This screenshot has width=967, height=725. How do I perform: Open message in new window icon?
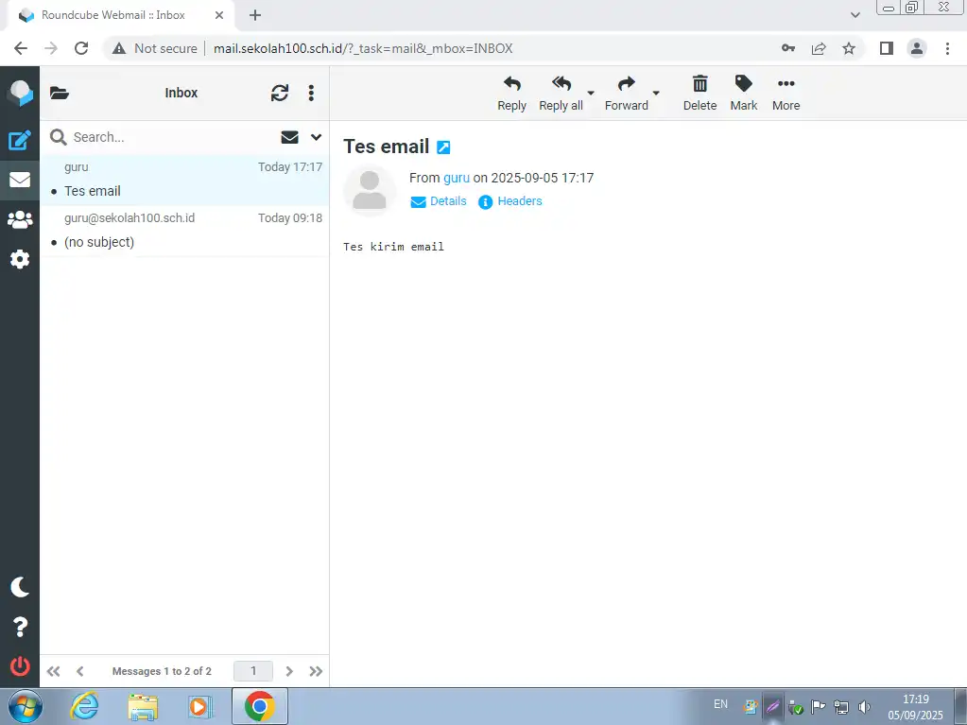[443, 147]
